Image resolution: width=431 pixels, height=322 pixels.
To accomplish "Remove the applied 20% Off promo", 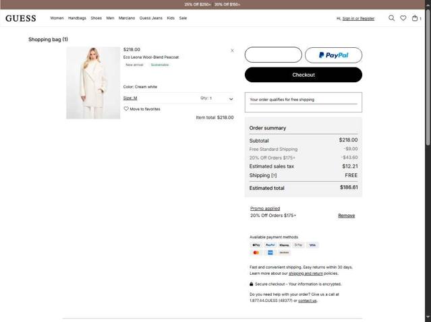I will tap(346, 216).
